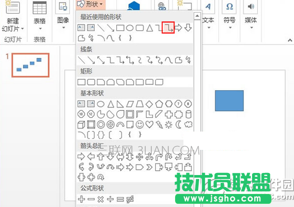Choose the up block arrow in 箭头总汇
This screenshot has height=207, width=294.
[x=101, y=156]
